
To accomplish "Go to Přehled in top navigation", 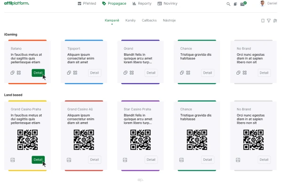I will 87,3.
